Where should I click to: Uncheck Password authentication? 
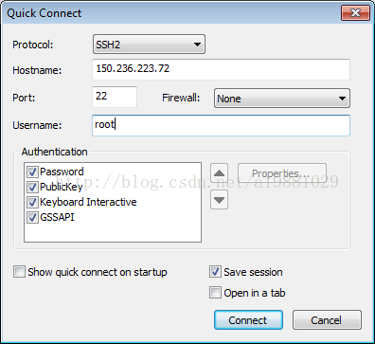coord(32,172)
